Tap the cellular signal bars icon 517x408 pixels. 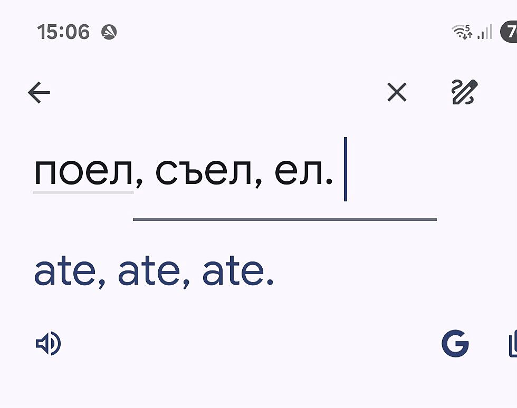pos(484,33)
